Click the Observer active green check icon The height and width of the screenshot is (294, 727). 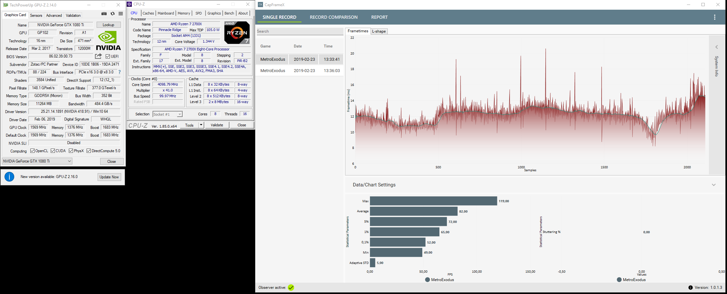click(291, 288)
